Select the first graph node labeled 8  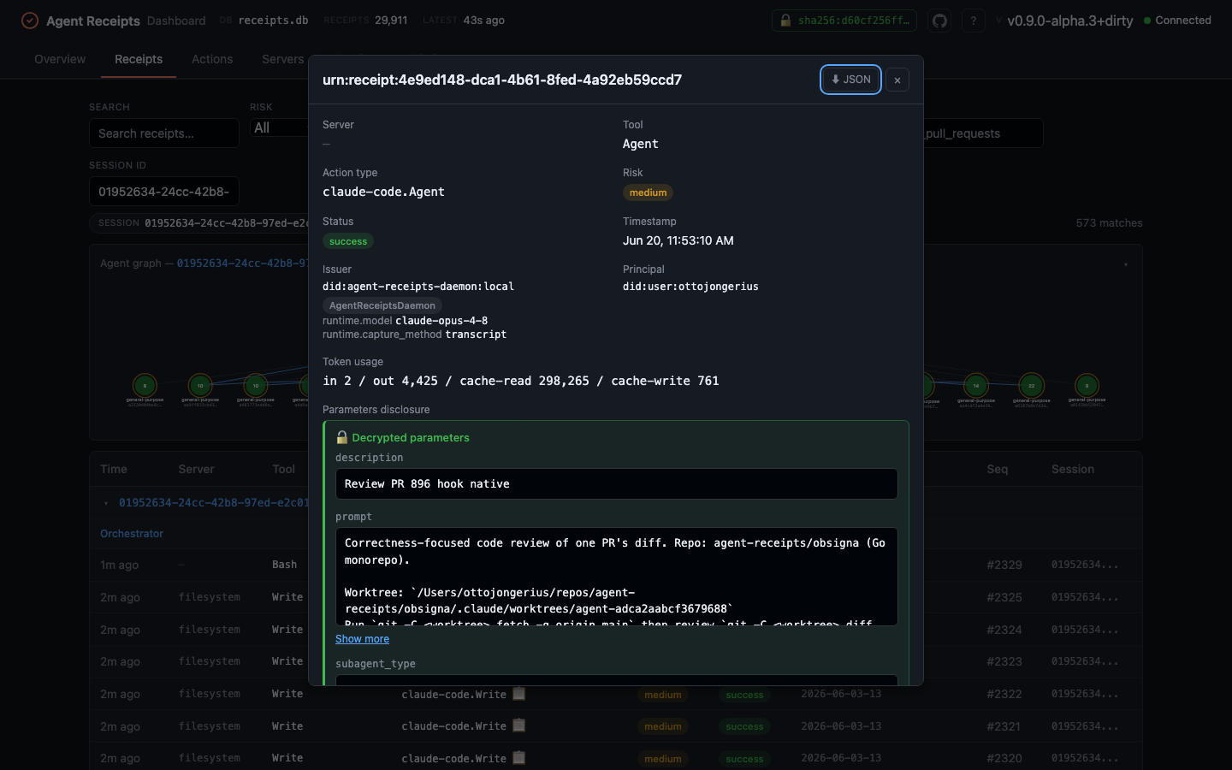point(145,386)
